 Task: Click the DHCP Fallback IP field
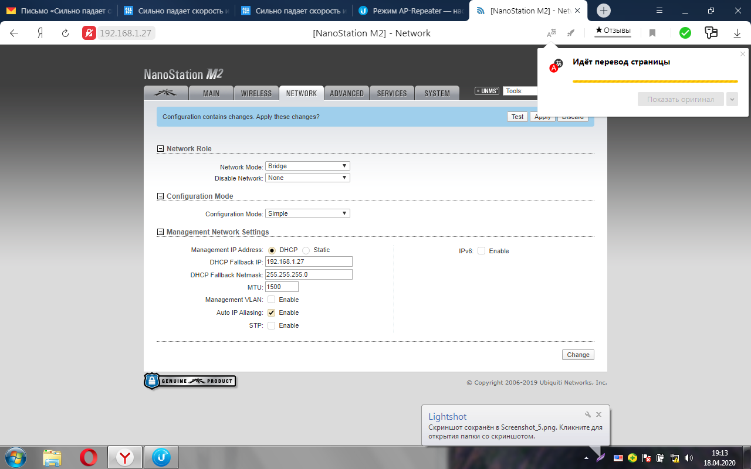309,261
